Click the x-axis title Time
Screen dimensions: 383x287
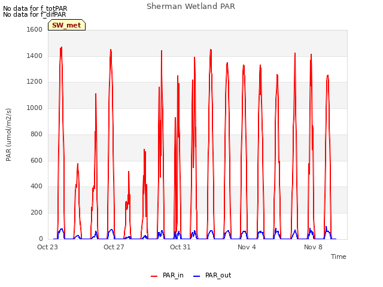pos(339,257)
